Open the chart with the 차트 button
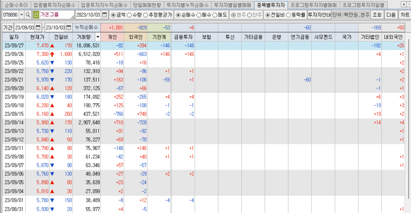The width and height of the screenshot is (411, 213). pos(405,14)
